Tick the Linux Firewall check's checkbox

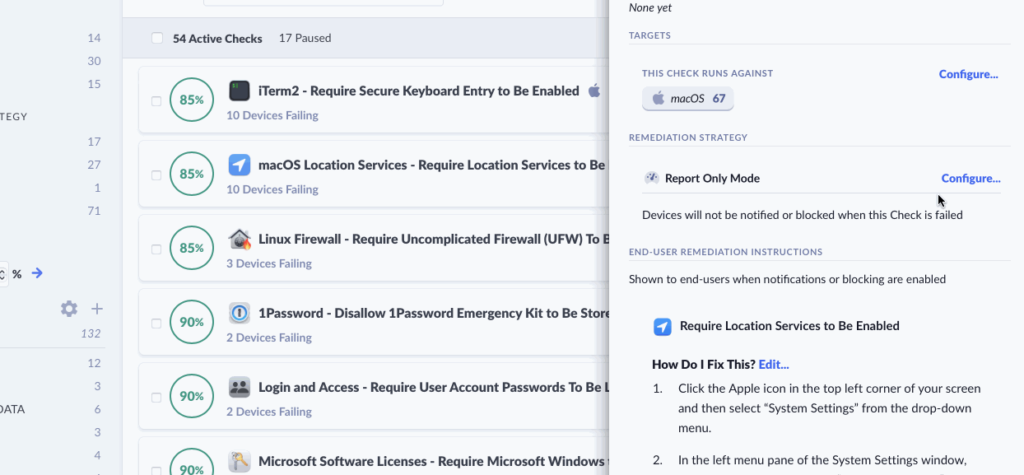point(156,249)
